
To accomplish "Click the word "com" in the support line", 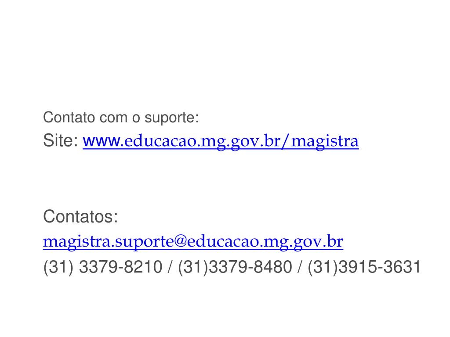I will click(113, 118).
